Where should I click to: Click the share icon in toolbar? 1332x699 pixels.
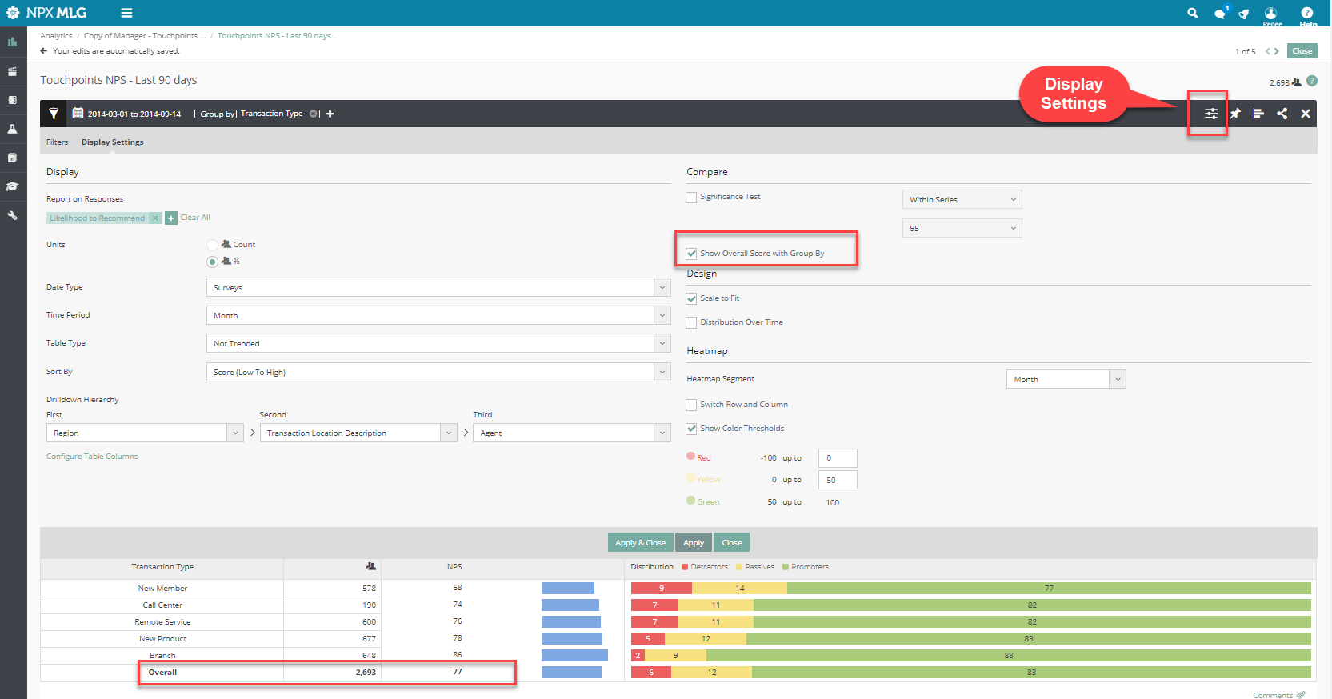click(x=1282, y=114)
